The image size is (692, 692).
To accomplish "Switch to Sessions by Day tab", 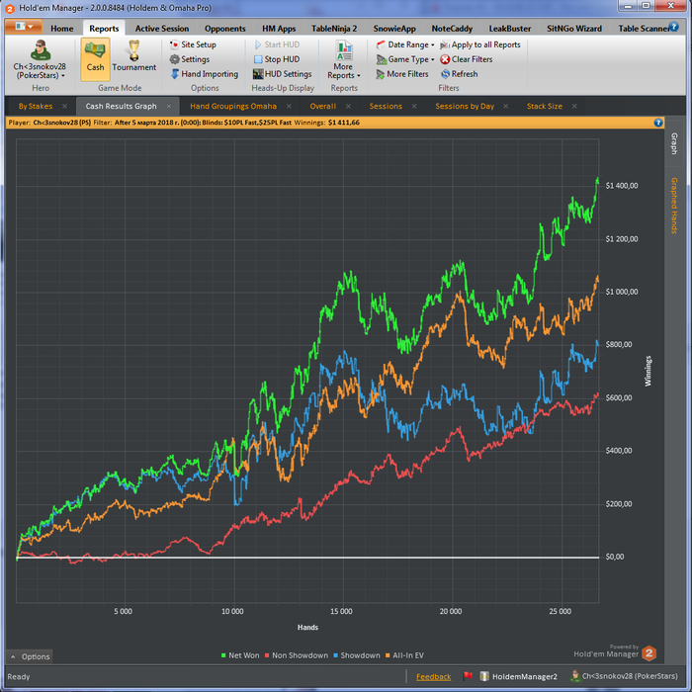I will [465, 106].
